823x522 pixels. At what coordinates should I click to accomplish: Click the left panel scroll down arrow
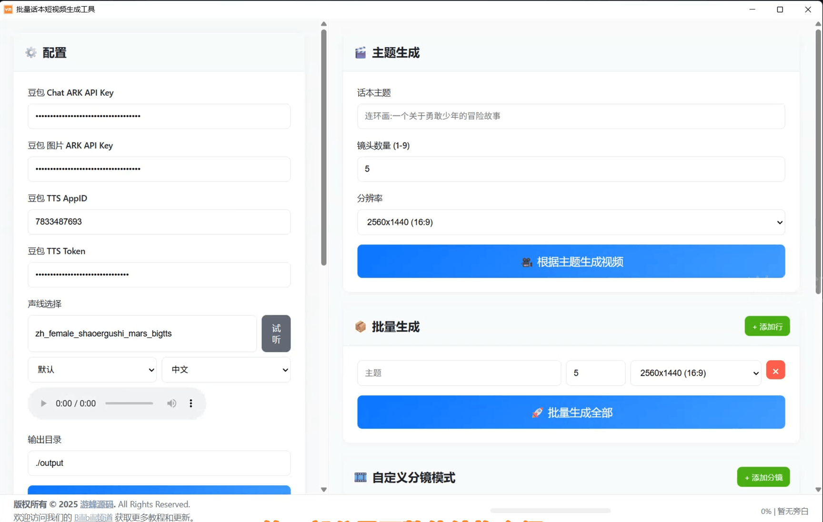(324, 490)
